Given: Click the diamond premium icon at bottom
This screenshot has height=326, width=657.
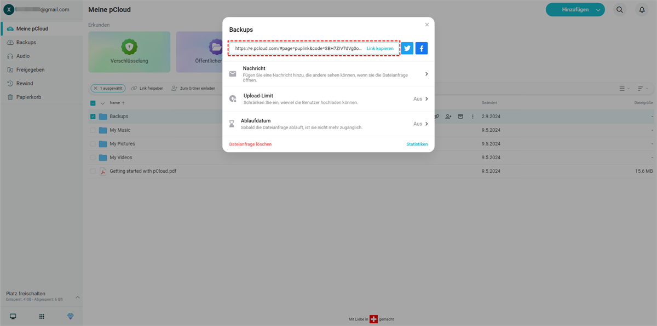Looking at the screenshot, I should point(70,316).
